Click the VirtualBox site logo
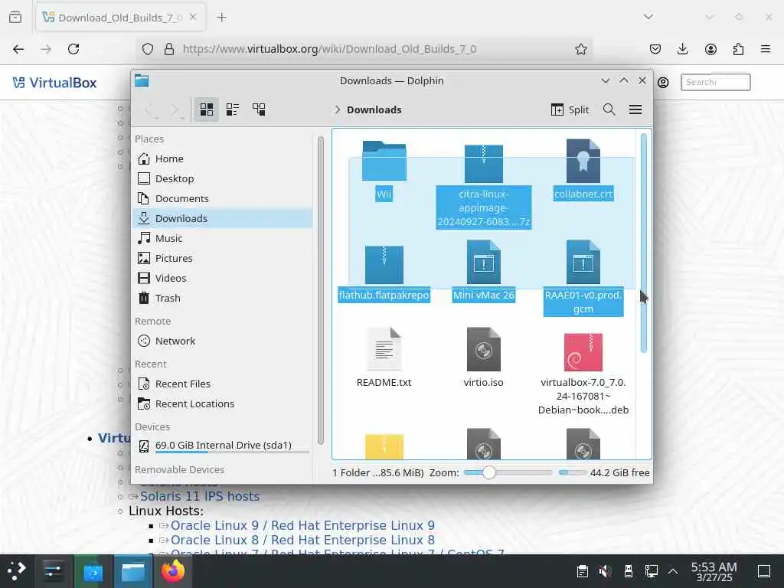 [x=54, y=83]
